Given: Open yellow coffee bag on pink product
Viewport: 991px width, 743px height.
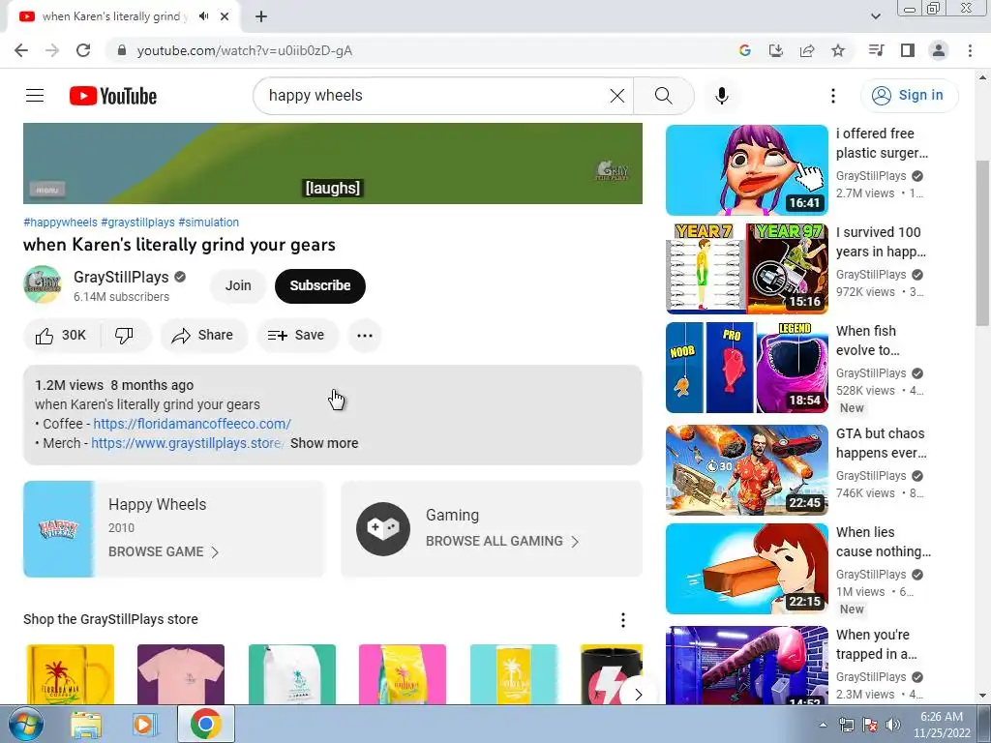Looking at the screenshot, I should point(403,674).
